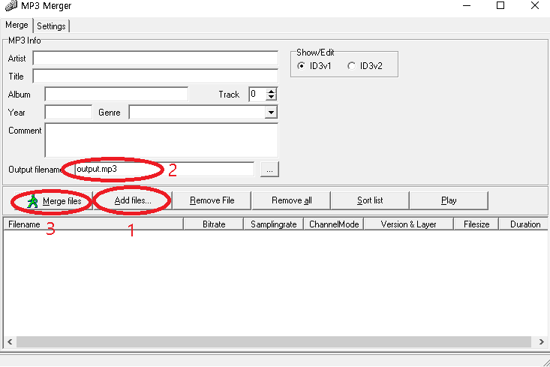Screen dimensions: 550x367
Task: Minimize the MP3 Merger window
Action: coord(467,5)
